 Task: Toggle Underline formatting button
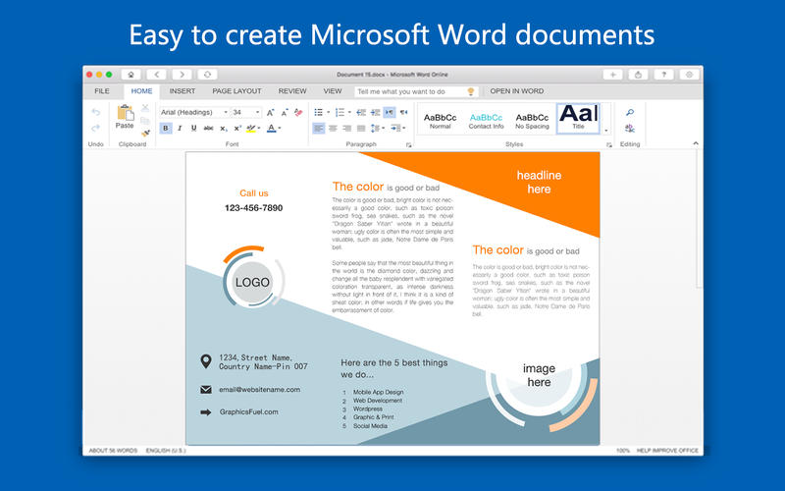[193, 129]
